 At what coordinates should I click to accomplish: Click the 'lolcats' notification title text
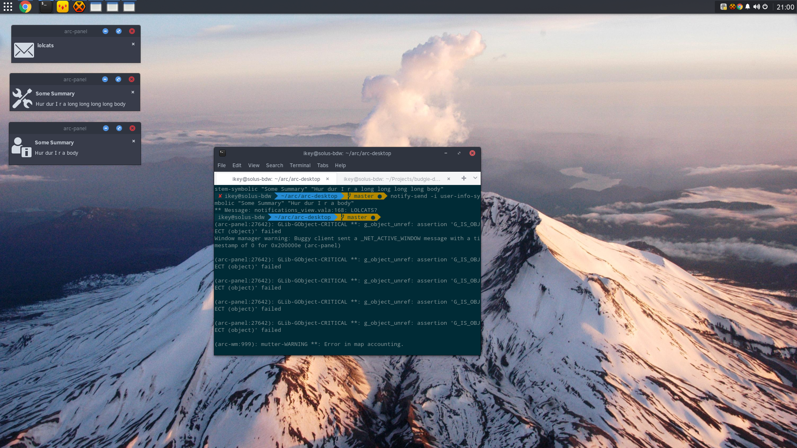click(x=45, y=46)
